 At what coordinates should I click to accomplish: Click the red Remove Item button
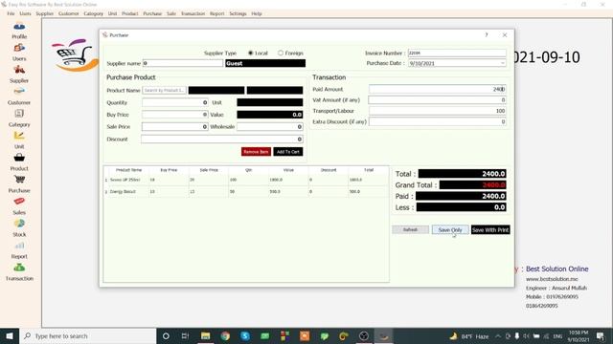[256, 152]
